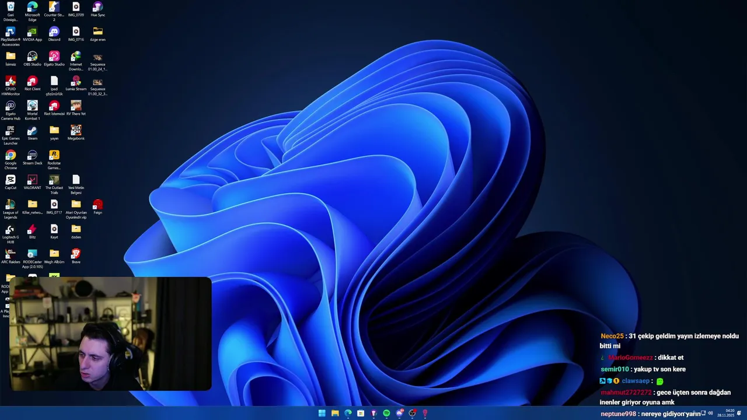Viewport: 747px width, 420px height.
Task: Select the IMG_0716 video file
Action: [x=76, y=34]
